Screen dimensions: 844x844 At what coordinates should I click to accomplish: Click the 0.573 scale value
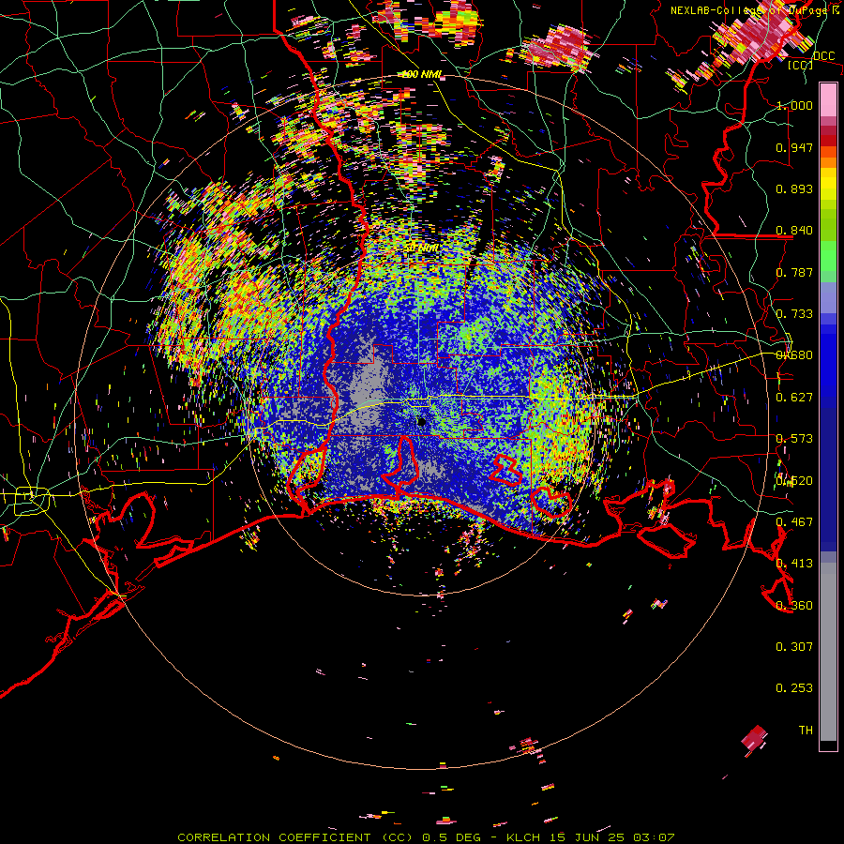tap(794, 439)
